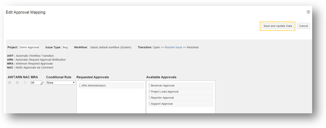Enable the AWT checkbox
This screenshot has width=326, height=128.
10,83
